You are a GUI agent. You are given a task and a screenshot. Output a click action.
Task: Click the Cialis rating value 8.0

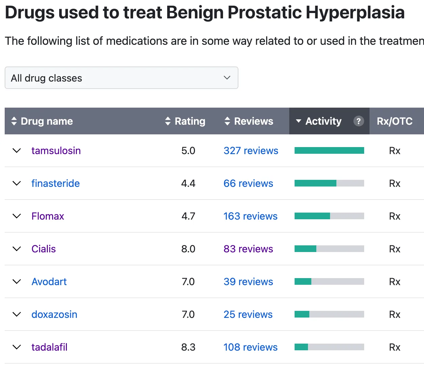188,249
